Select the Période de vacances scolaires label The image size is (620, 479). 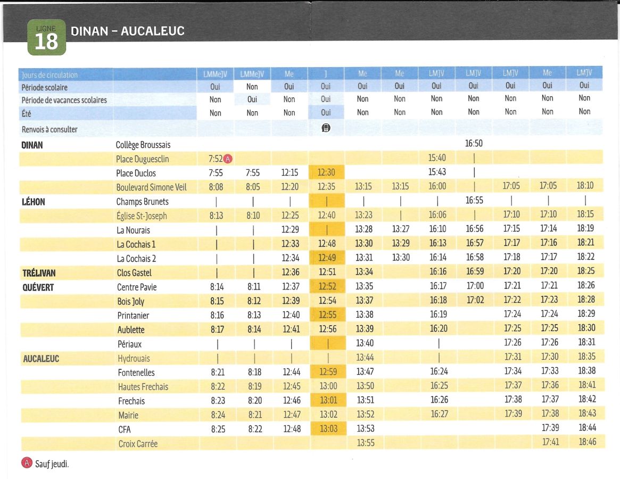[x=64, y=100]
